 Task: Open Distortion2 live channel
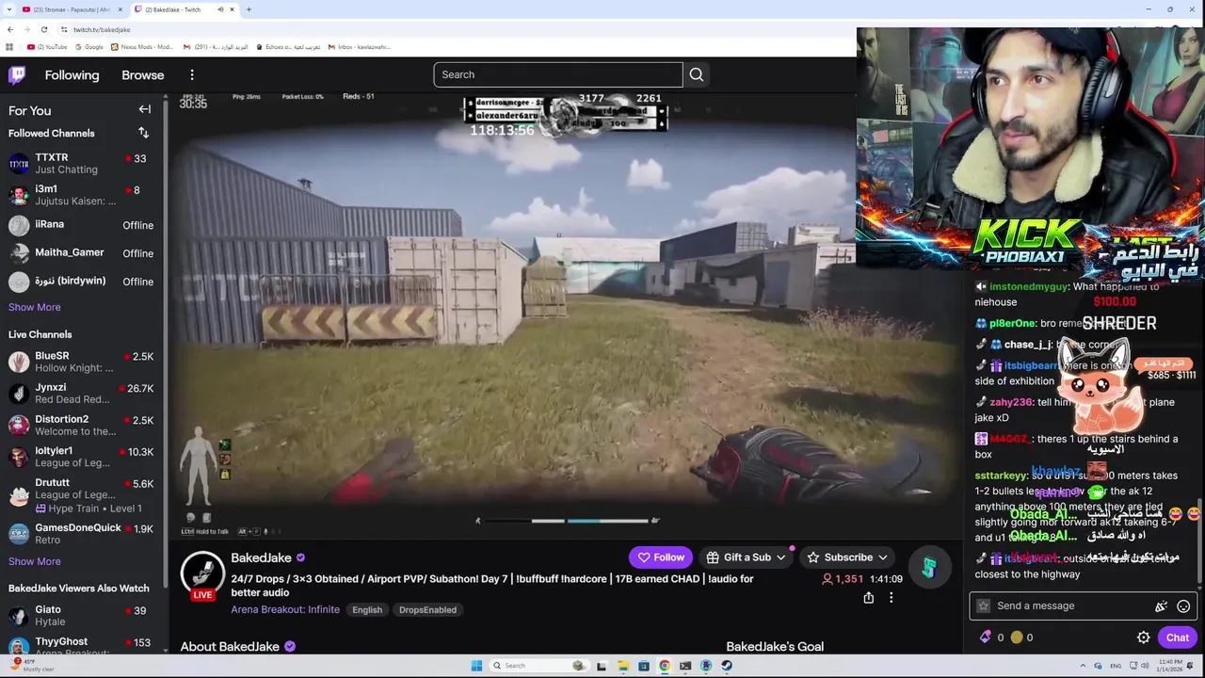[83, 426]
